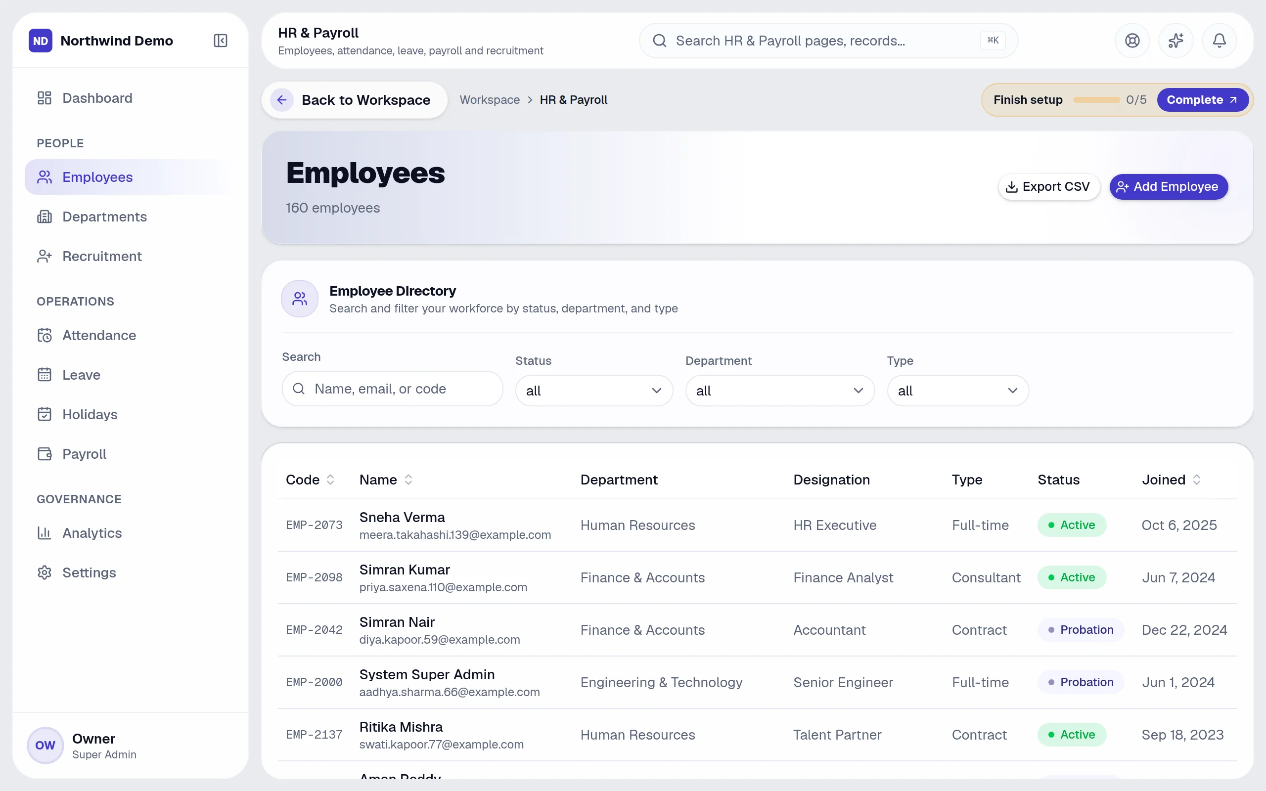1266x791 pixels.
Task: Click the back arrow icon
Action: click(x=281, y=100)
